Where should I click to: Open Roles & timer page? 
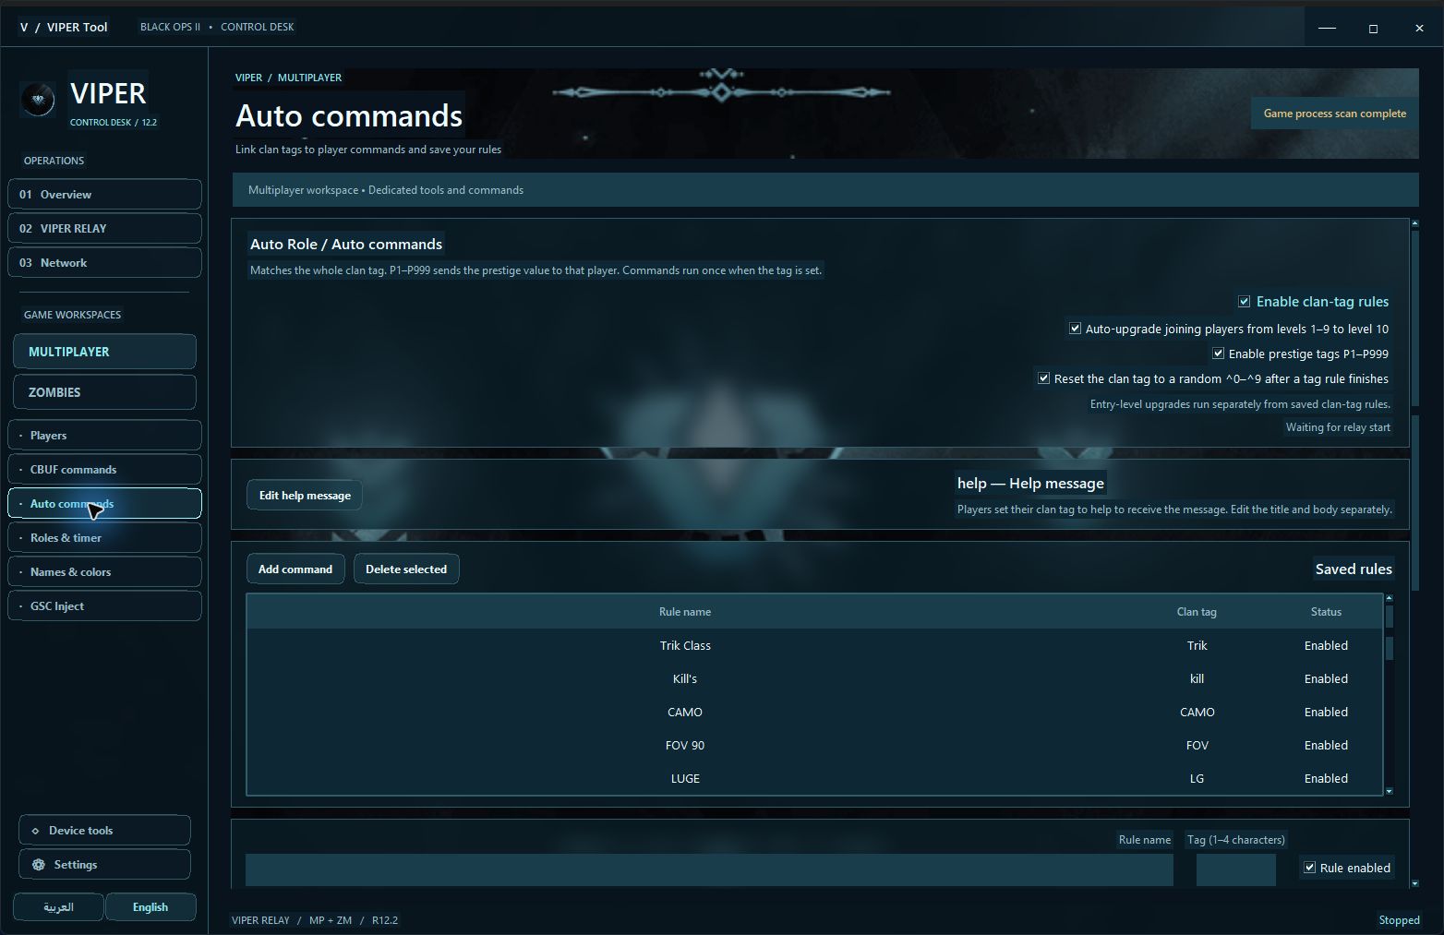(x=104, y=538)
